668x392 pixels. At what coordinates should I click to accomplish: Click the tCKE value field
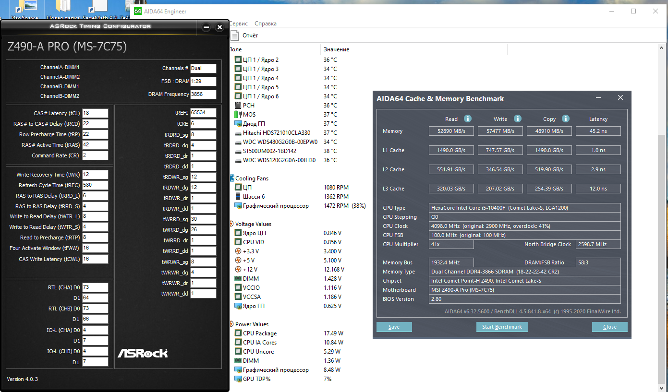click(x=203, y=123)
